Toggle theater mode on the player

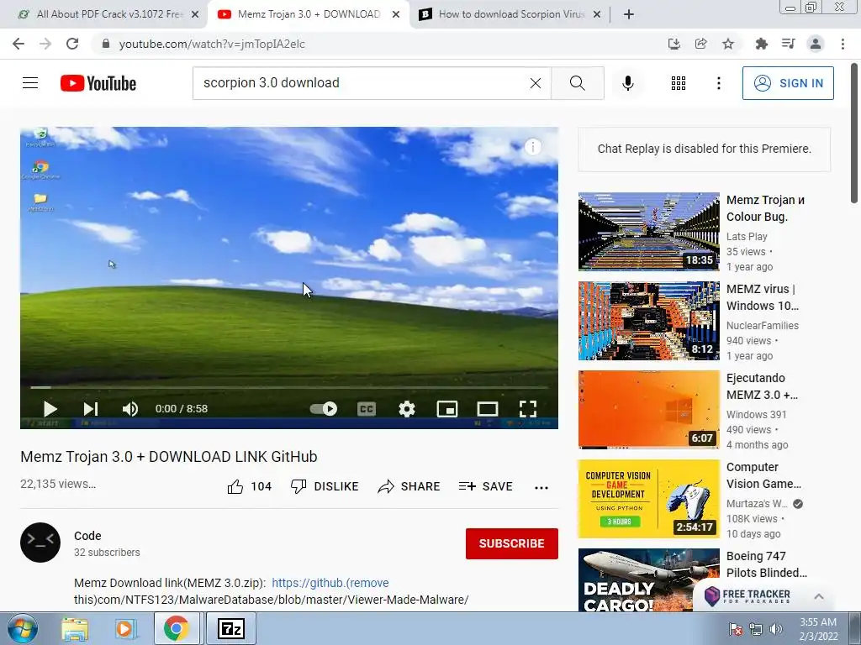tap(488, 409)
